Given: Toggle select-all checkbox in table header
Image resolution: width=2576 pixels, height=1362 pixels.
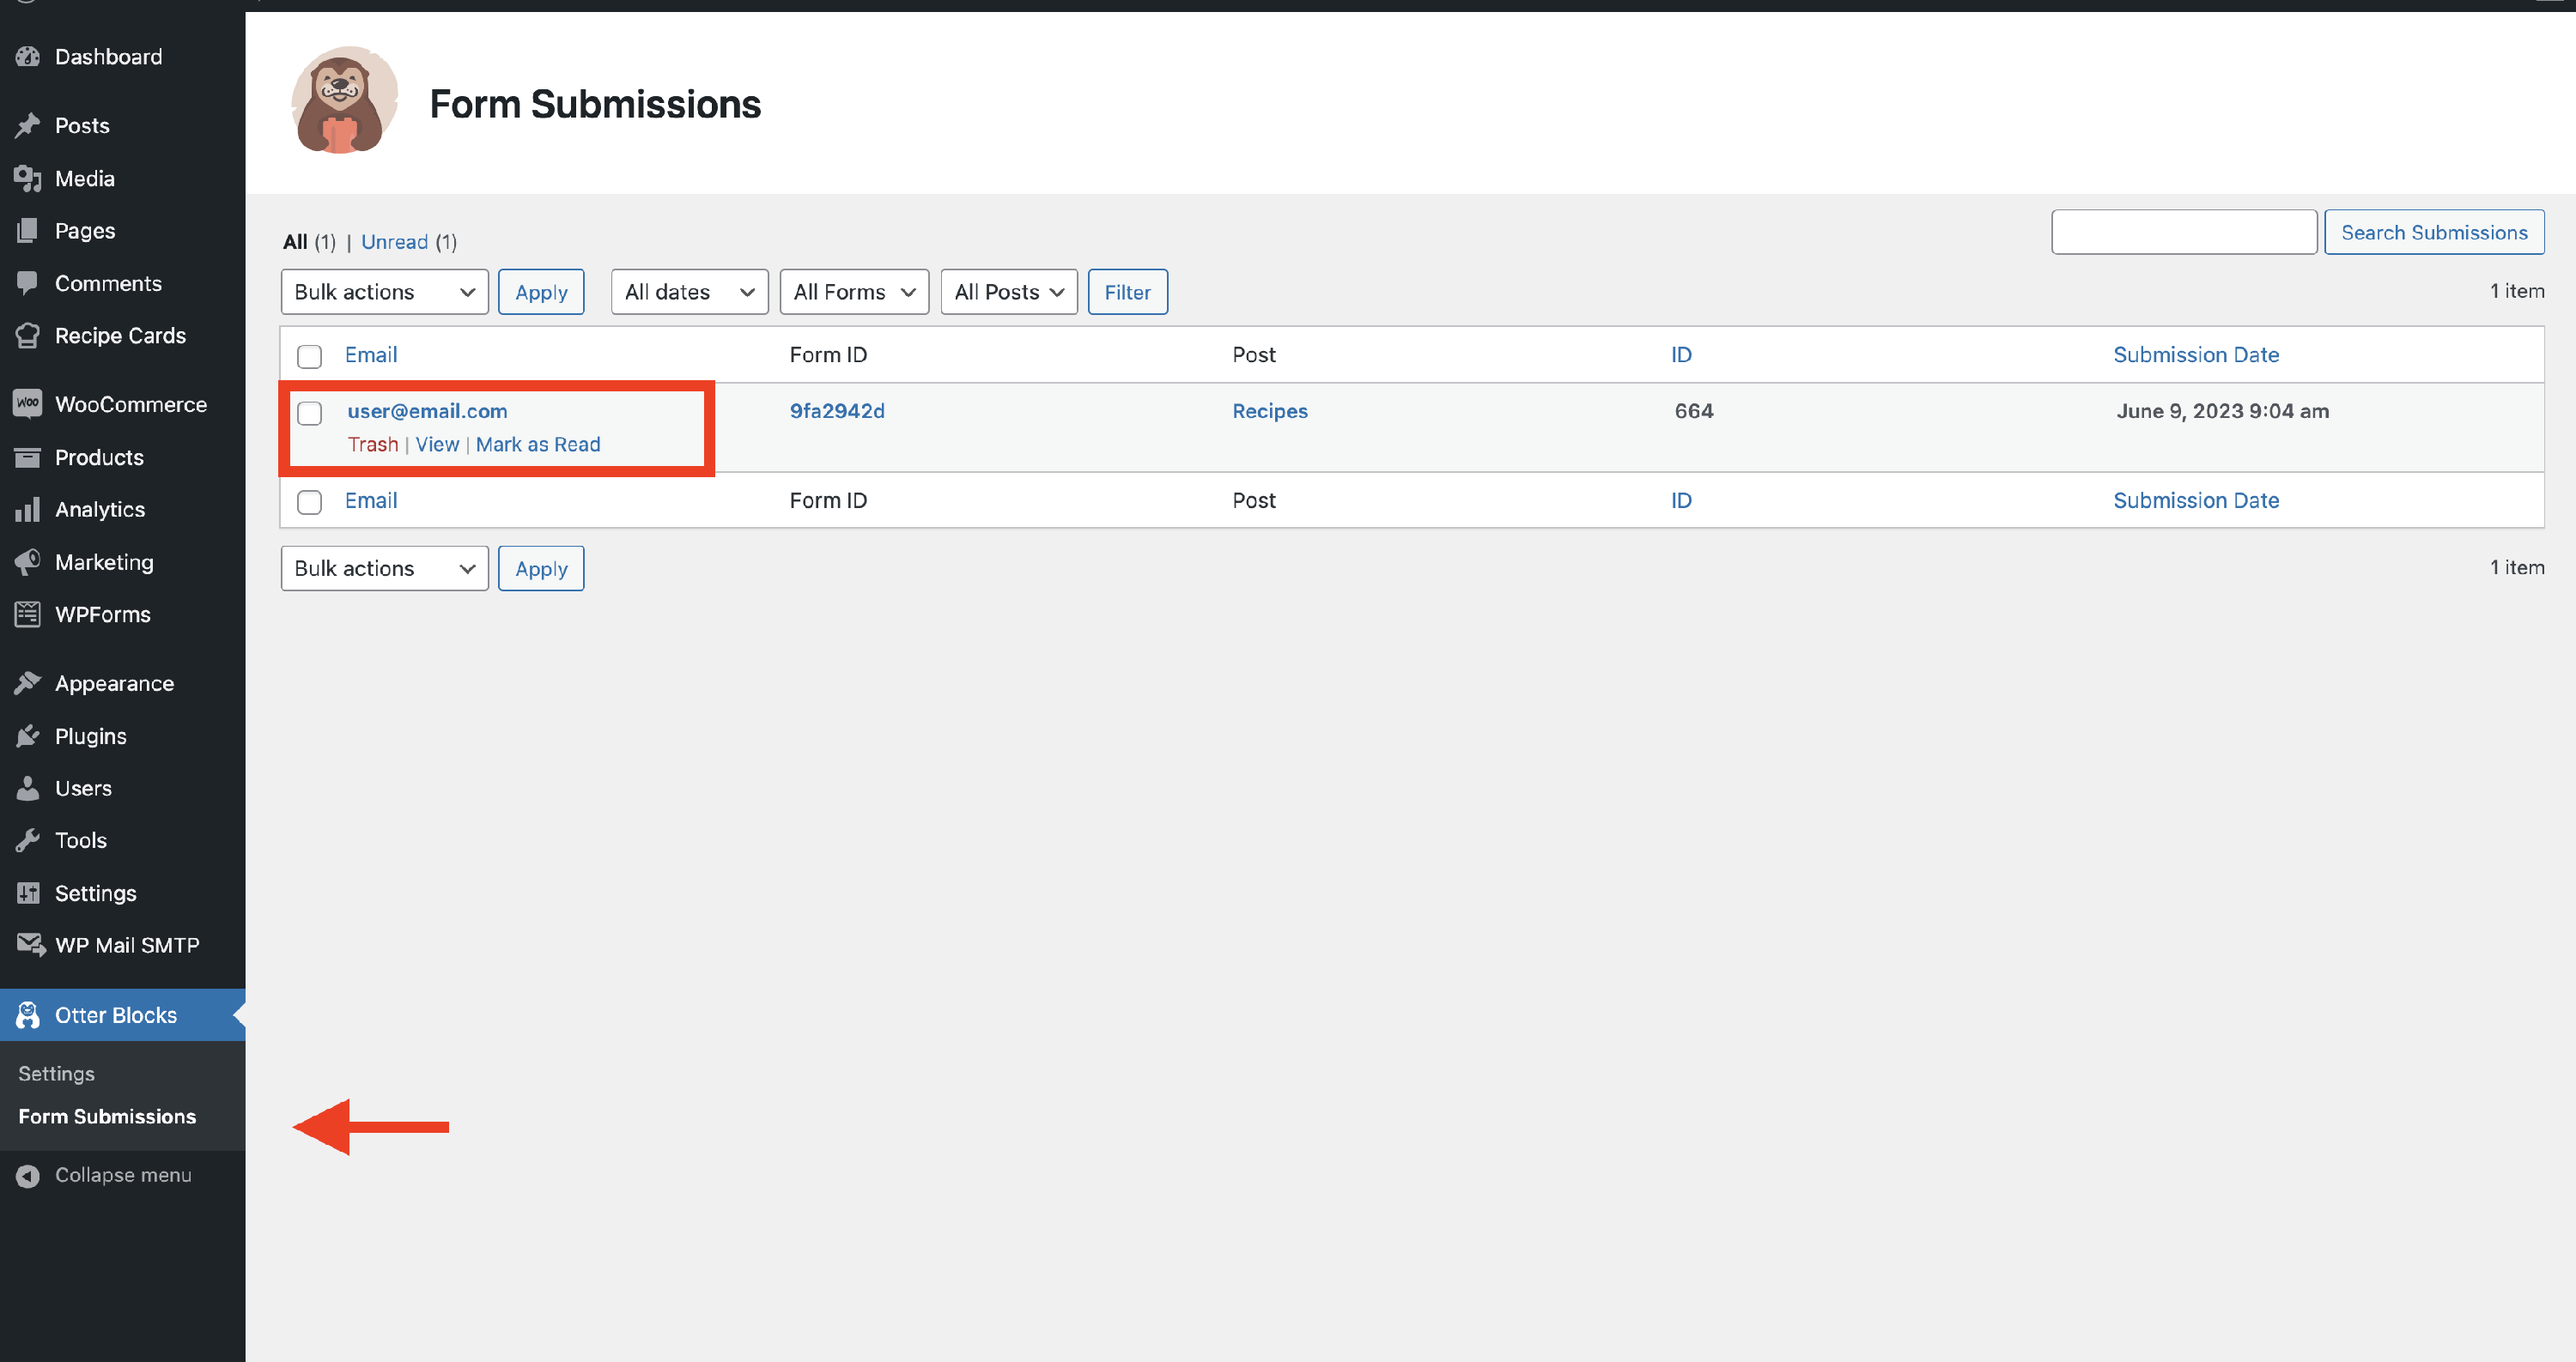Looking at the screenshot, I should pos(310,356).
